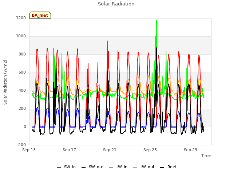
Task: Click the 400 y-axis tick label
Action: tap(22, 91)
